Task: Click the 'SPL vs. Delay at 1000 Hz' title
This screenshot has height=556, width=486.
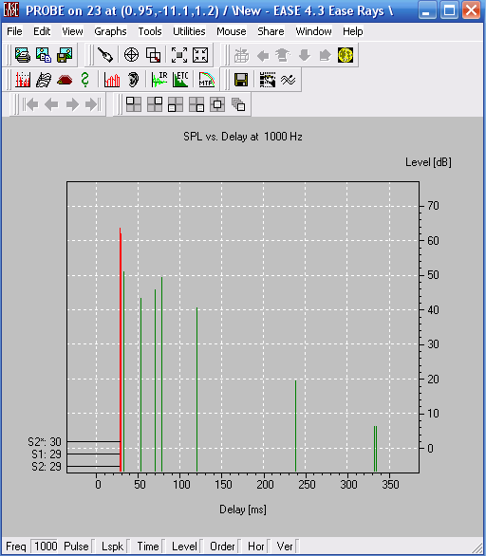Action: (x=243, y=137)
